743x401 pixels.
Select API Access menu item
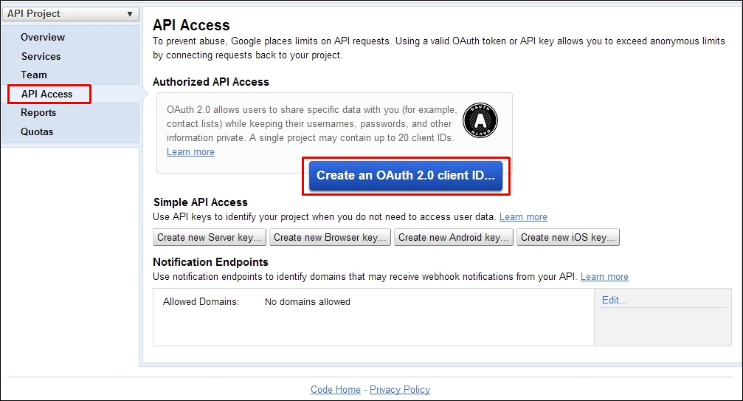pyautogui.click(x=47, y=94)
